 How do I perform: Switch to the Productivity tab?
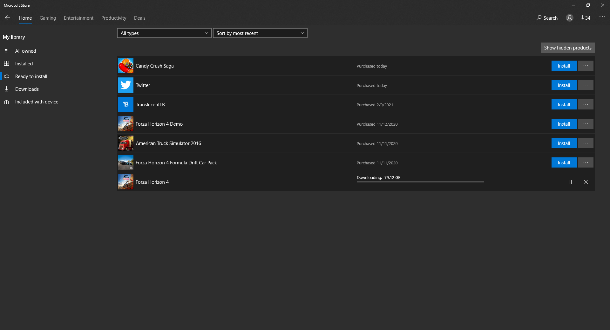tap(114, 18)
